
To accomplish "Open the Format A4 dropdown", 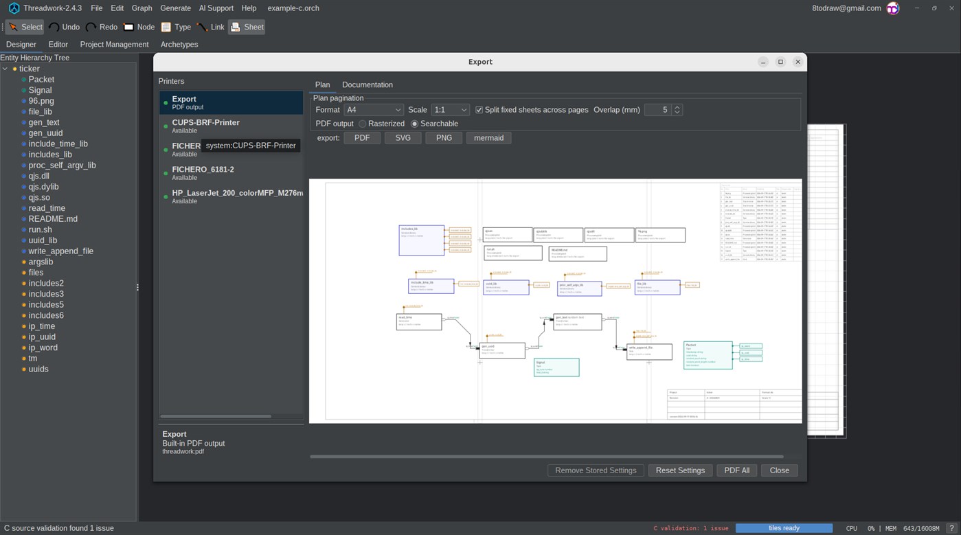I will [374, 110].
